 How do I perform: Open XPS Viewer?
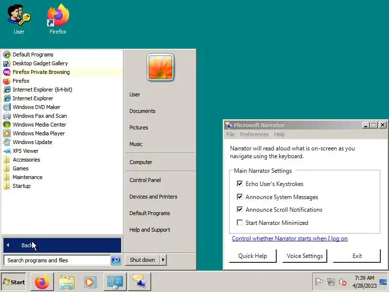coord(62,151)
